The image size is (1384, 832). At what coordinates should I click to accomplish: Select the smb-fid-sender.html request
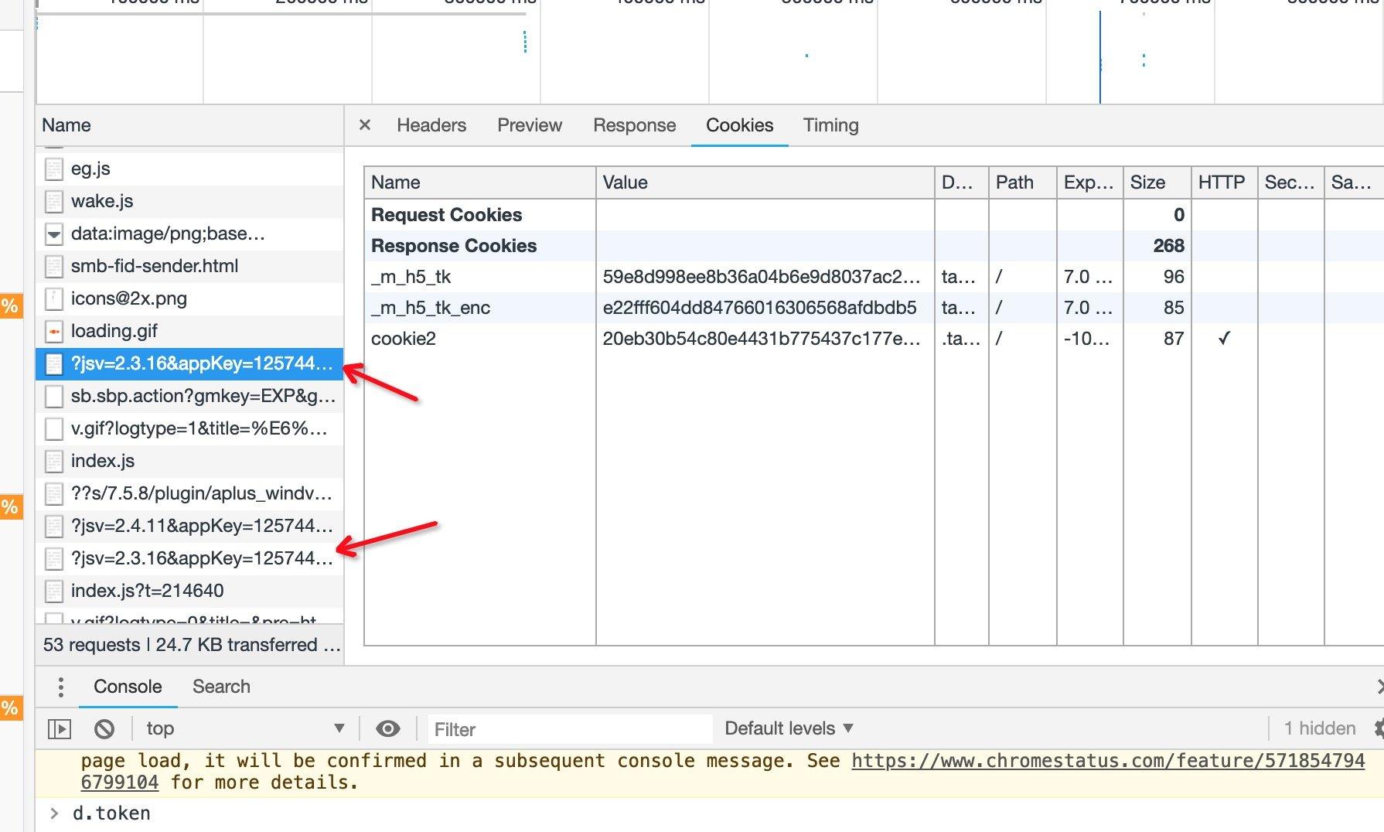tap(189, 266)
